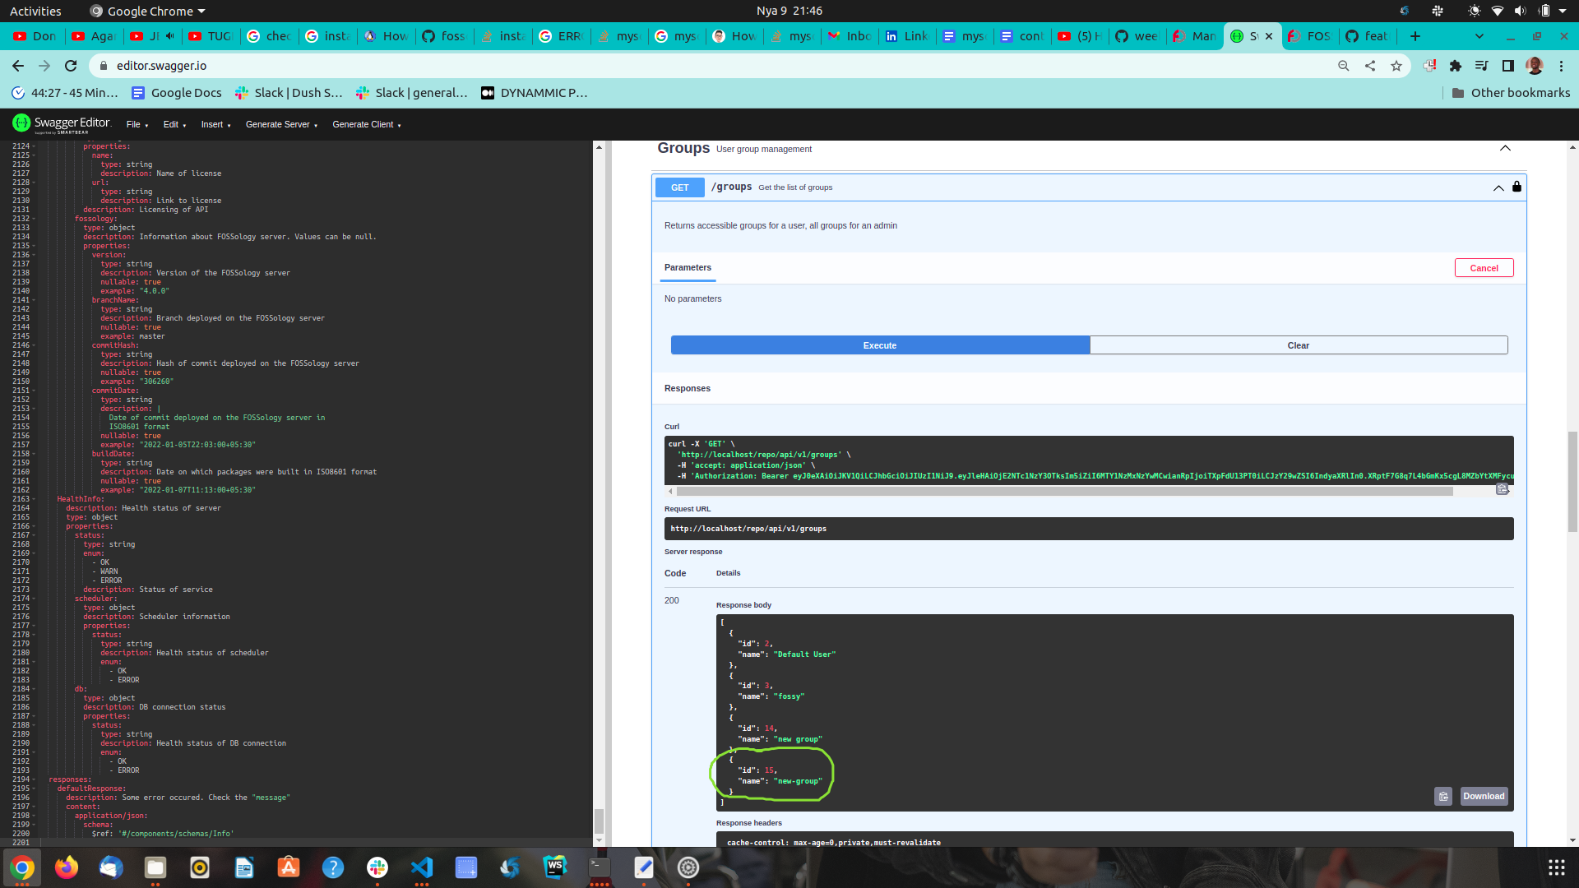
Task: Click the preview pane vertical scrollbar
Action: click(x=1572, y=482)
